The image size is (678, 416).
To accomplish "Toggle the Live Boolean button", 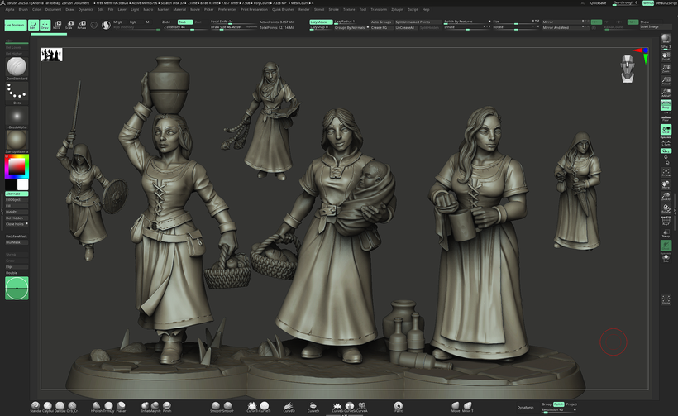I will [x=14, y=25].
